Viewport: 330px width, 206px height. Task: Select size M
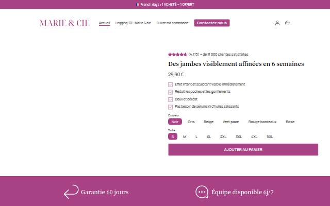point(185,136)
